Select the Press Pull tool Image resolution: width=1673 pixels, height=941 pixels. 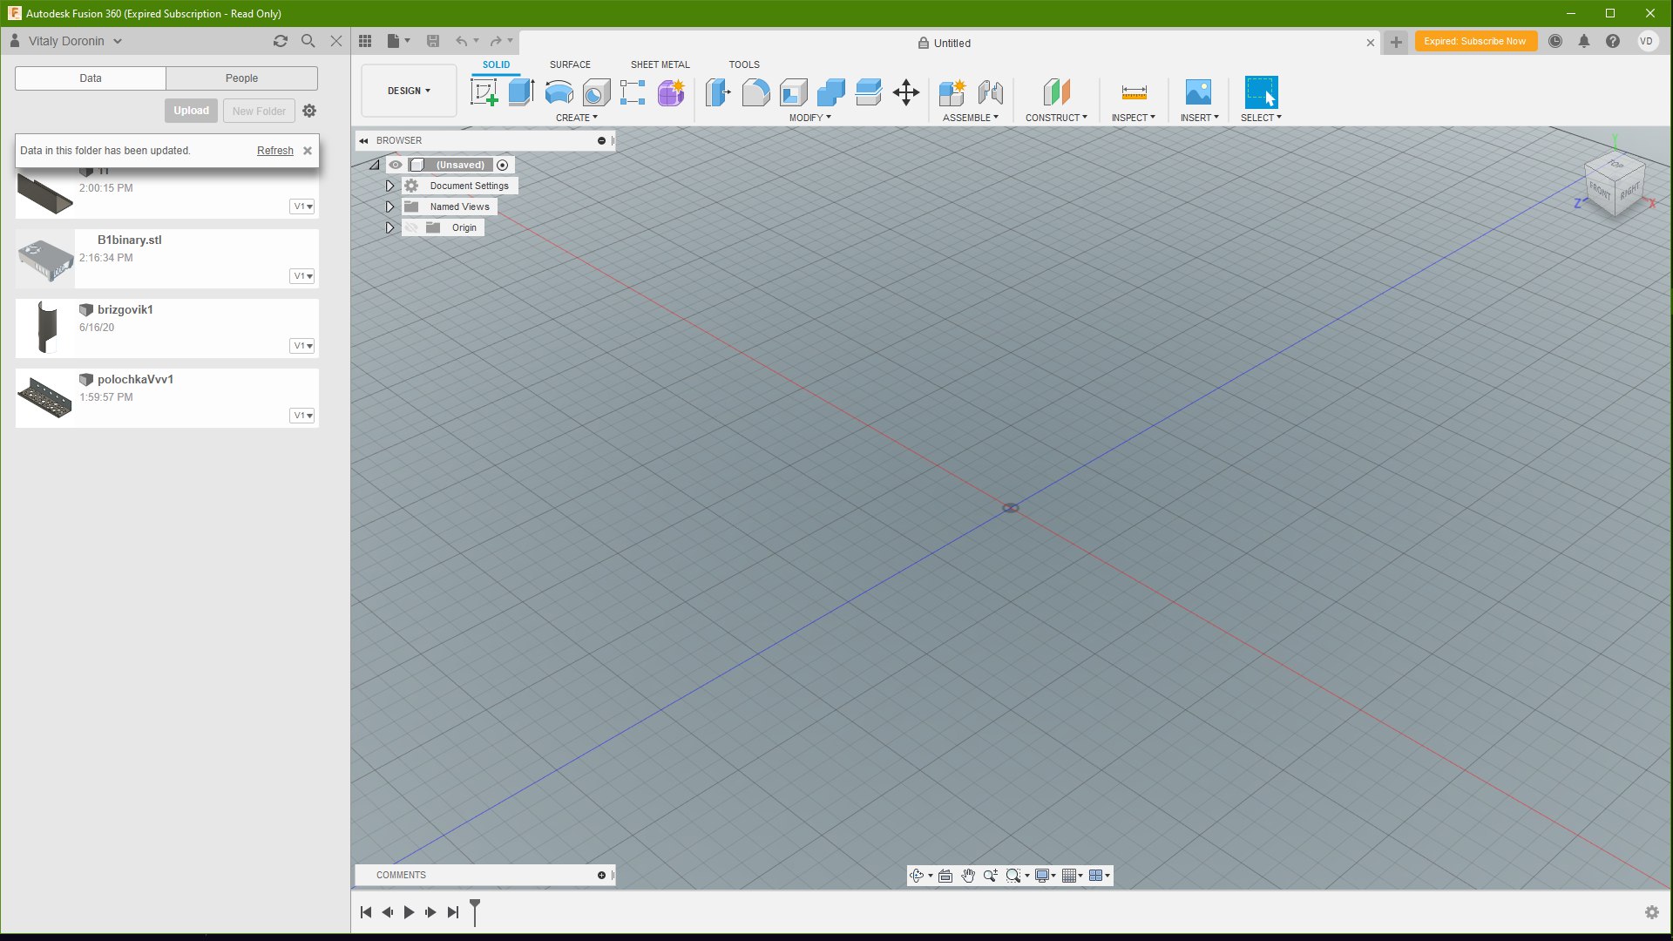[718, 91]
